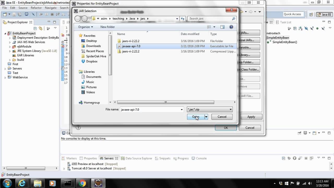The width and height of the screenshot is (334, 188).
Task: Click Apply in the Properties dialog
Action: point(251,117)
